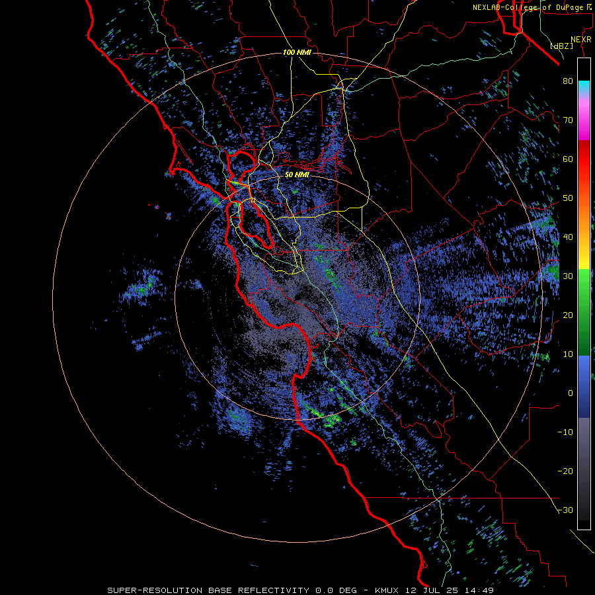Select the 40 value on the dBZ scale

tap(568, 237)
